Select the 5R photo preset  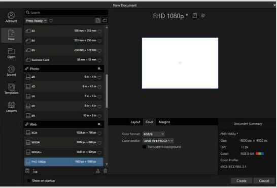point(64,96)
